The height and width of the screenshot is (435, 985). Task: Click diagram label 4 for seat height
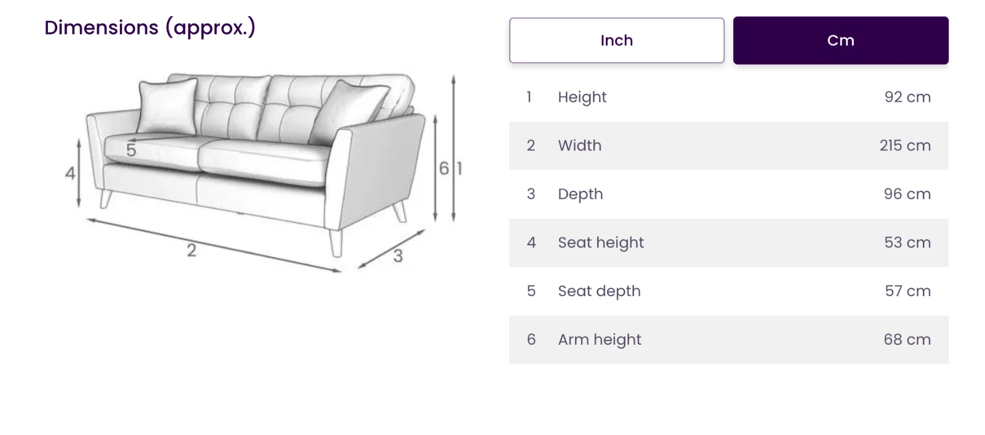coord(70,173)
